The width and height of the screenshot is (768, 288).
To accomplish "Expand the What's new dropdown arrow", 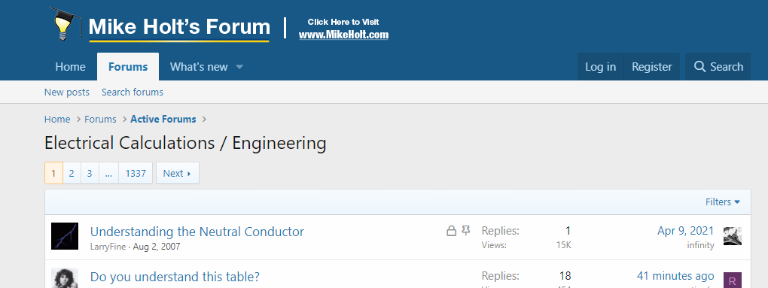I will 239,67.
